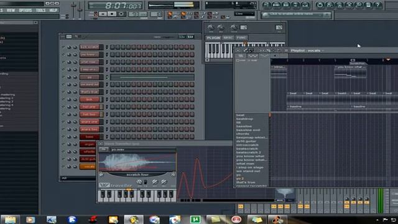Open the TOOLS menu

40,11
